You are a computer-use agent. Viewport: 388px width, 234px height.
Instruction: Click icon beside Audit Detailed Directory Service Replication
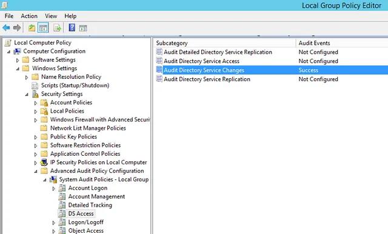coord(159,52)
